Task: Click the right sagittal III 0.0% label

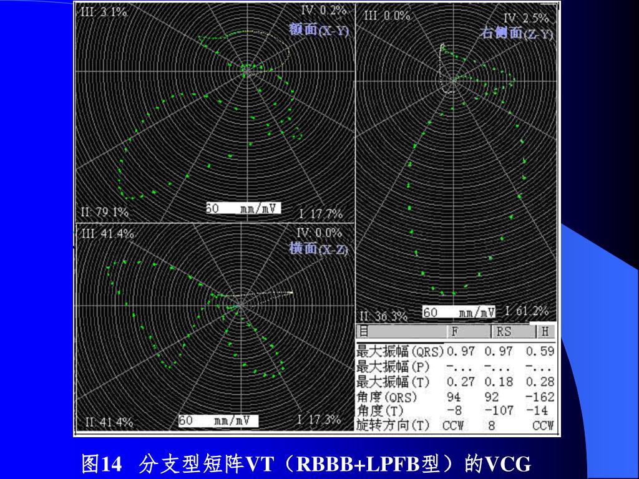Action: coord(387,16)
